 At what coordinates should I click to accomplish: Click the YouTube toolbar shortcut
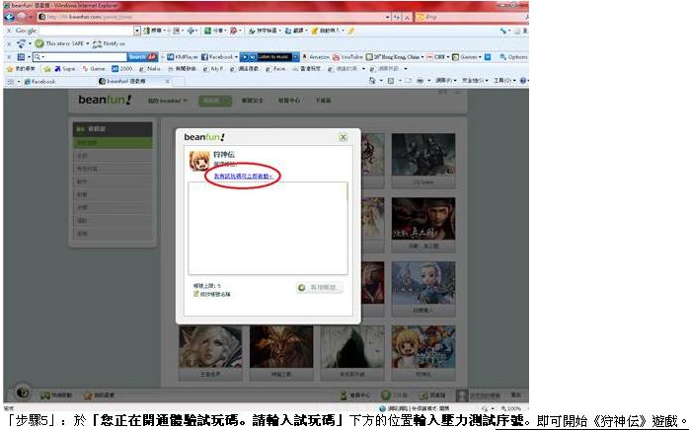[x=347, y=56]
